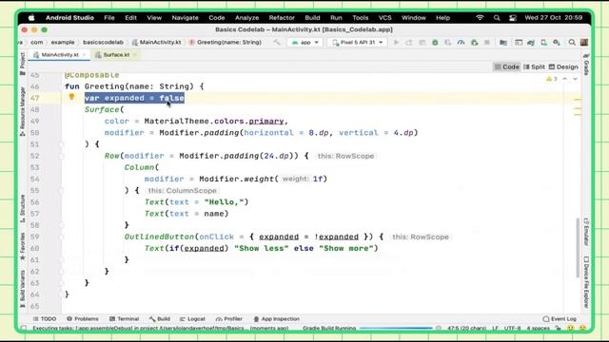609x342 pixels.
Task: Click the basicscodelab breadcrumb
Action: point(103,42)
